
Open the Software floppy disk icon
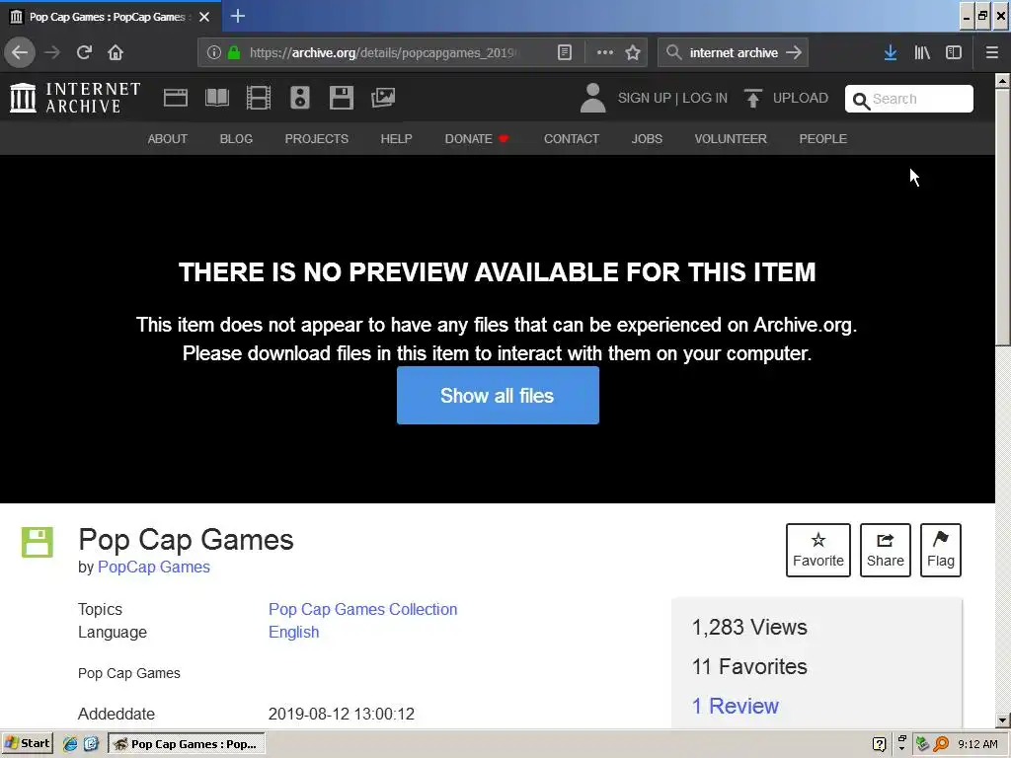click(x=341, y=98)
